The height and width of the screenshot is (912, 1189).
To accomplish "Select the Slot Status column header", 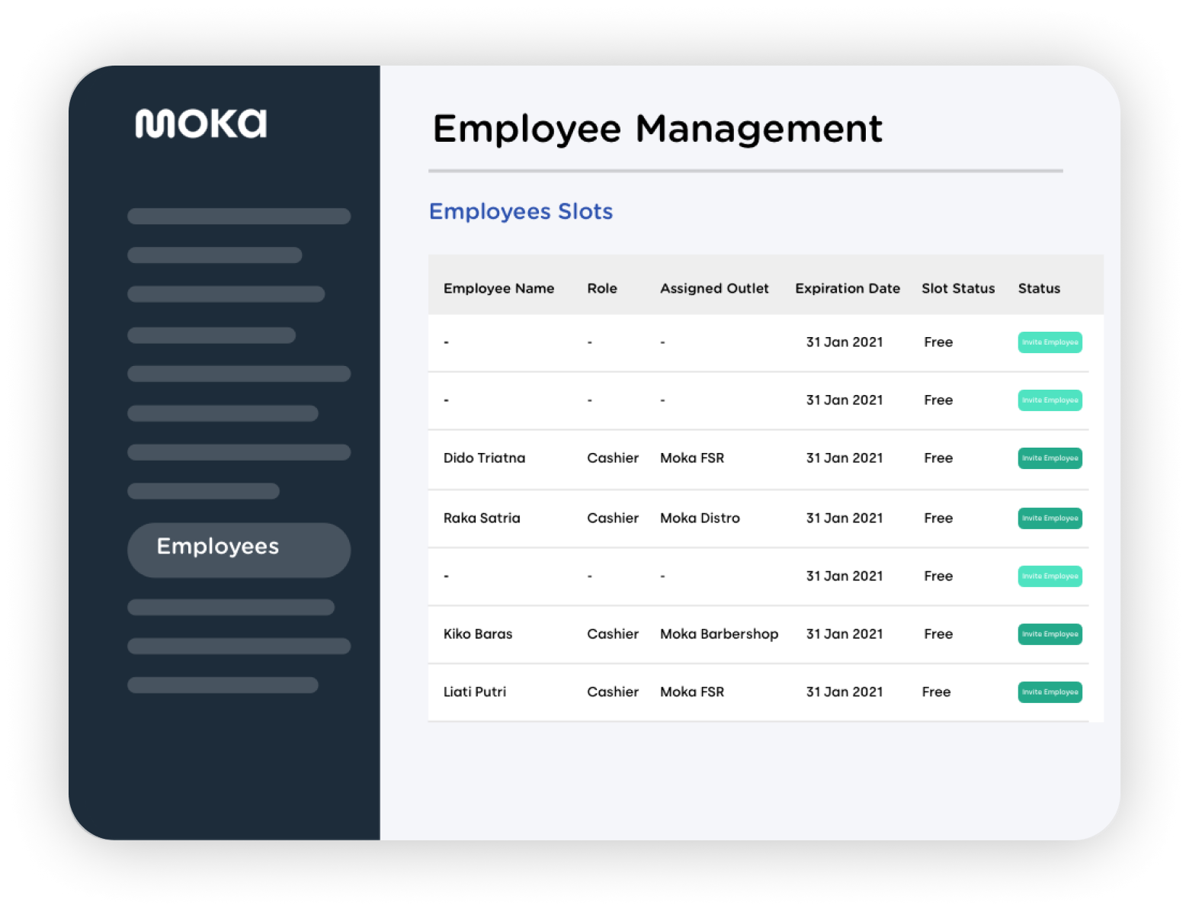I will [x=957, y=288].
